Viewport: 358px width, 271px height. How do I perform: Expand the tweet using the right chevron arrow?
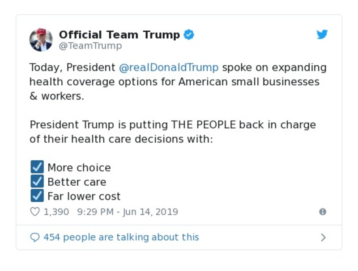323,238
